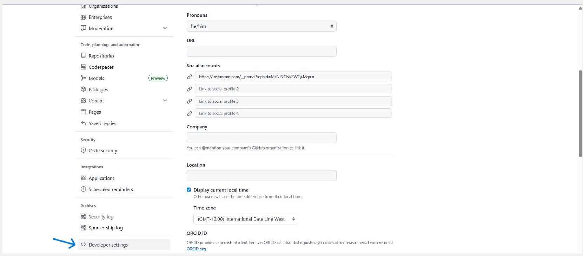The image size is (583, 256).
Task: Click the Pages browser icon
Action: pos(83,112)
